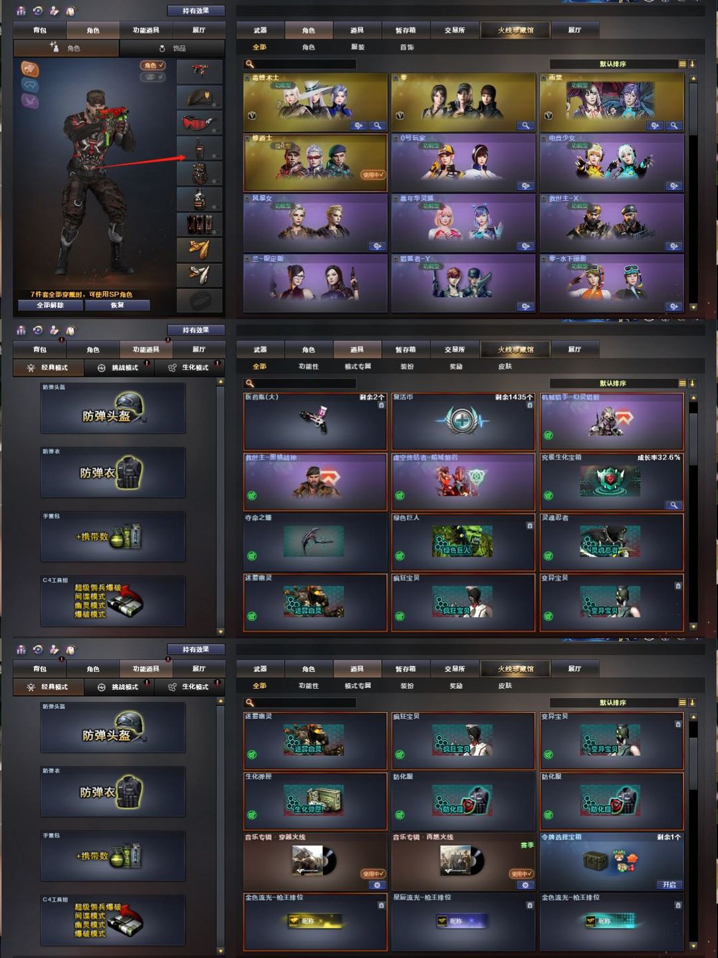Click trash icon on 星辰流光-枪王排位 card

[530, 905]
